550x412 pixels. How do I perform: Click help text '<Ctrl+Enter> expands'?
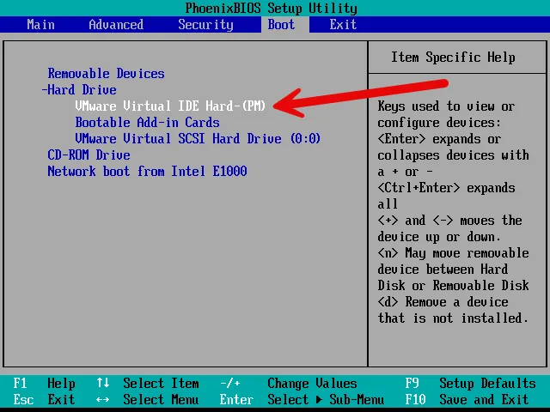[x=446, y=188]
